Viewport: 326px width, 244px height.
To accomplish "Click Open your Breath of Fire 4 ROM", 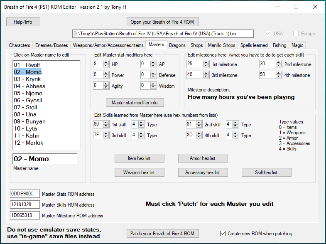I will [x=162, y=22].
